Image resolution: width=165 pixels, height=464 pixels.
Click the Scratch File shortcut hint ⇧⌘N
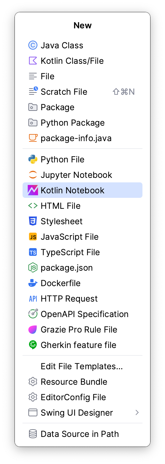(124, 92)
